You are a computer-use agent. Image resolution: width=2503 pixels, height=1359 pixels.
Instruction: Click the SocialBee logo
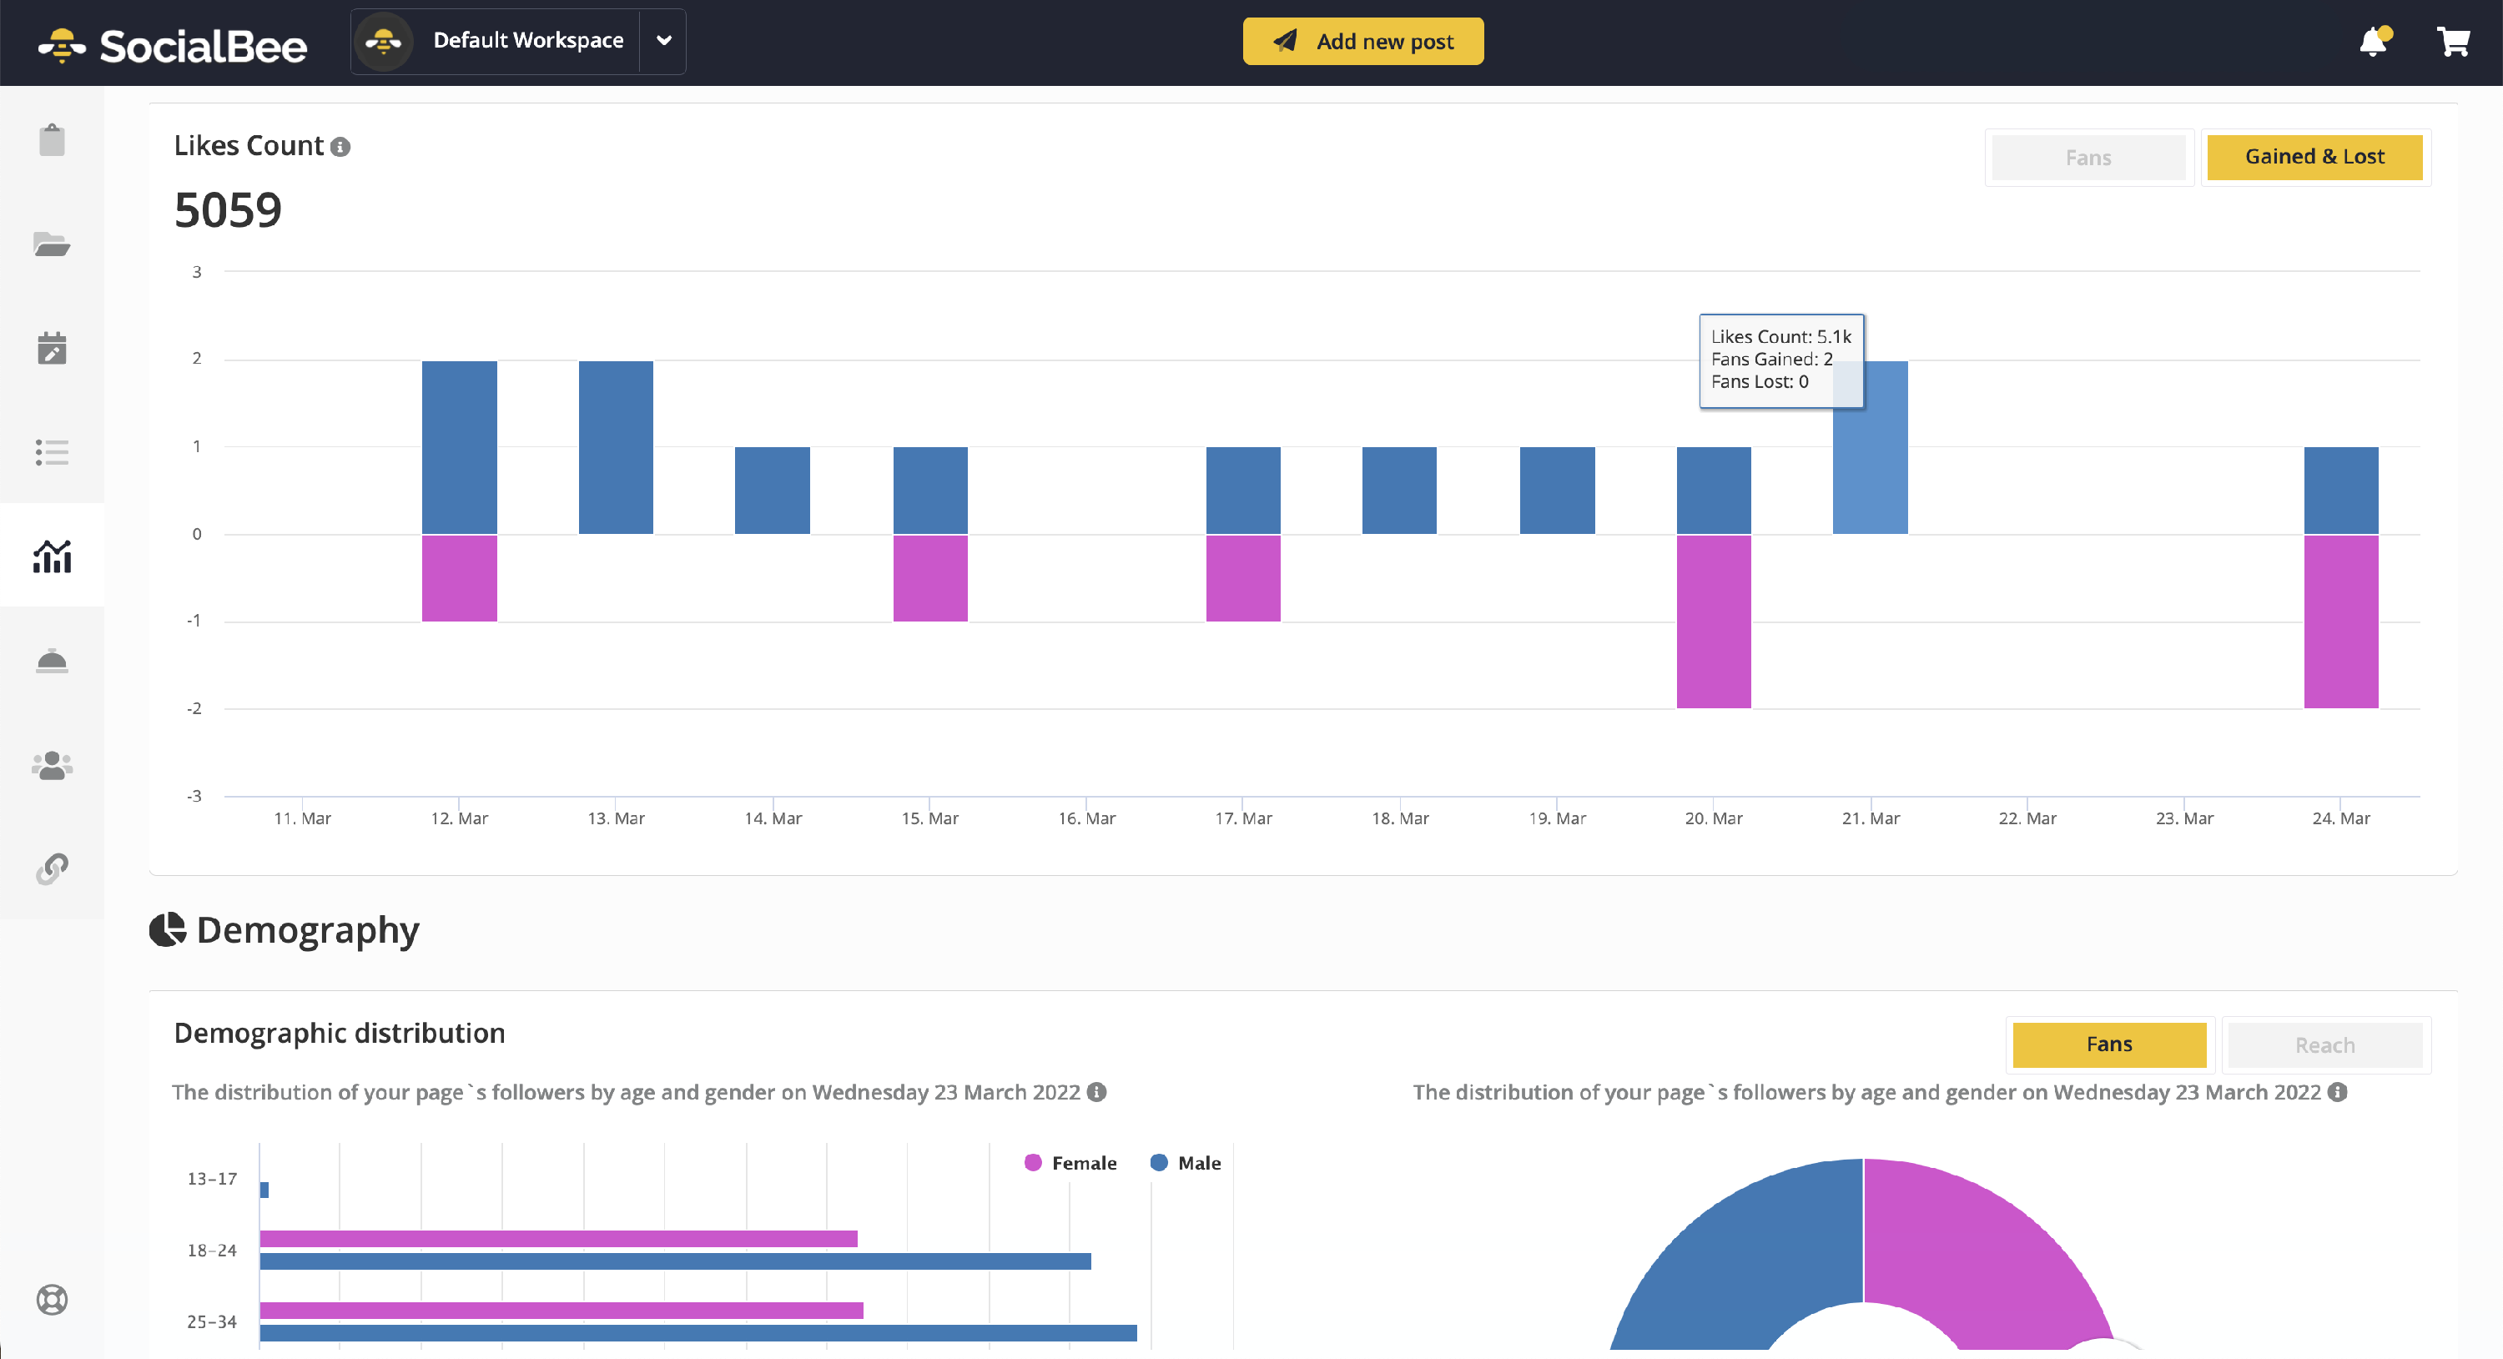click(172, 45)
